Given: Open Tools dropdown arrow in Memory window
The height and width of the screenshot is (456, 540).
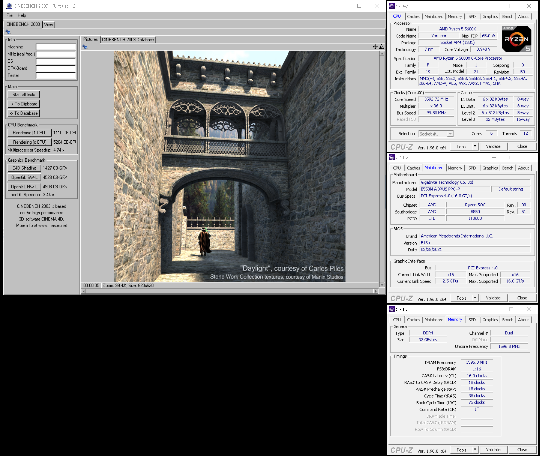Looking at the screenshot, I should click(x=475, y=450).
